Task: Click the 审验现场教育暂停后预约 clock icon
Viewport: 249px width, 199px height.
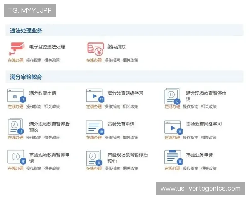Action: tap(94, 158)
